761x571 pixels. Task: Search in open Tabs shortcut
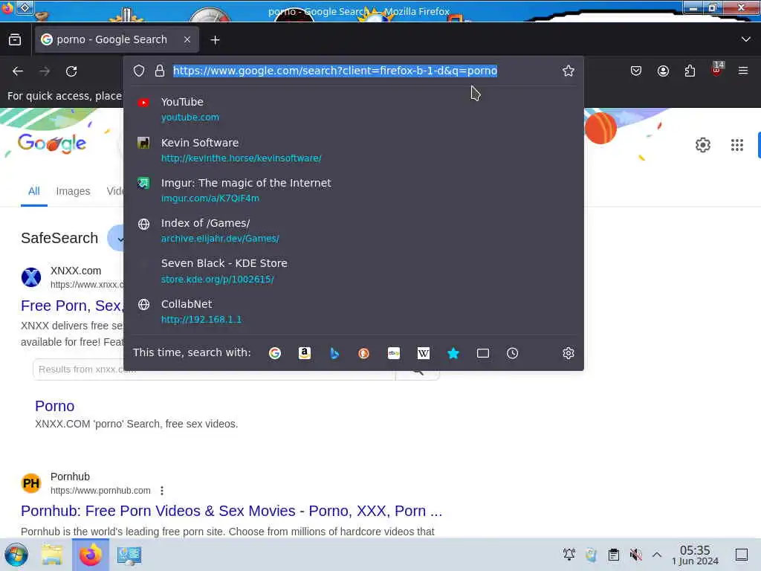[x=483, y=353]
